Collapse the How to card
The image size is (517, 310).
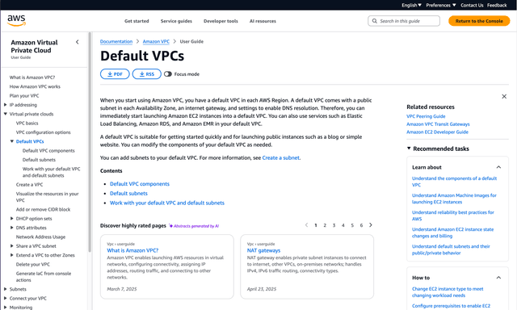pyautogui.click(x=498, y=278)
